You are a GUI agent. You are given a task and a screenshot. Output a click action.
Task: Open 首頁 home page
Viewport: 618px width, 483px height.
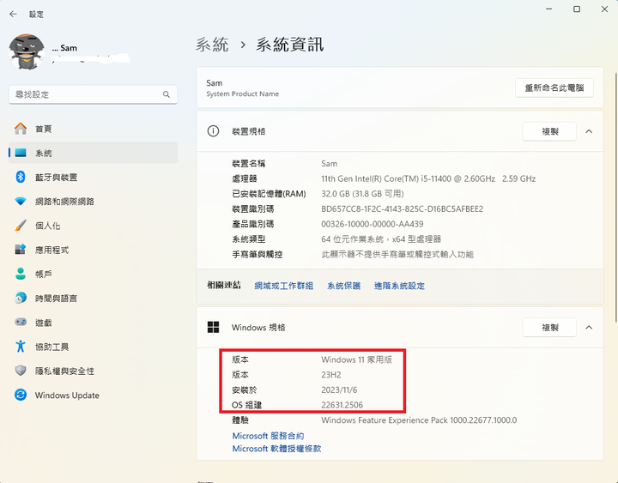[x=93, y=129]
